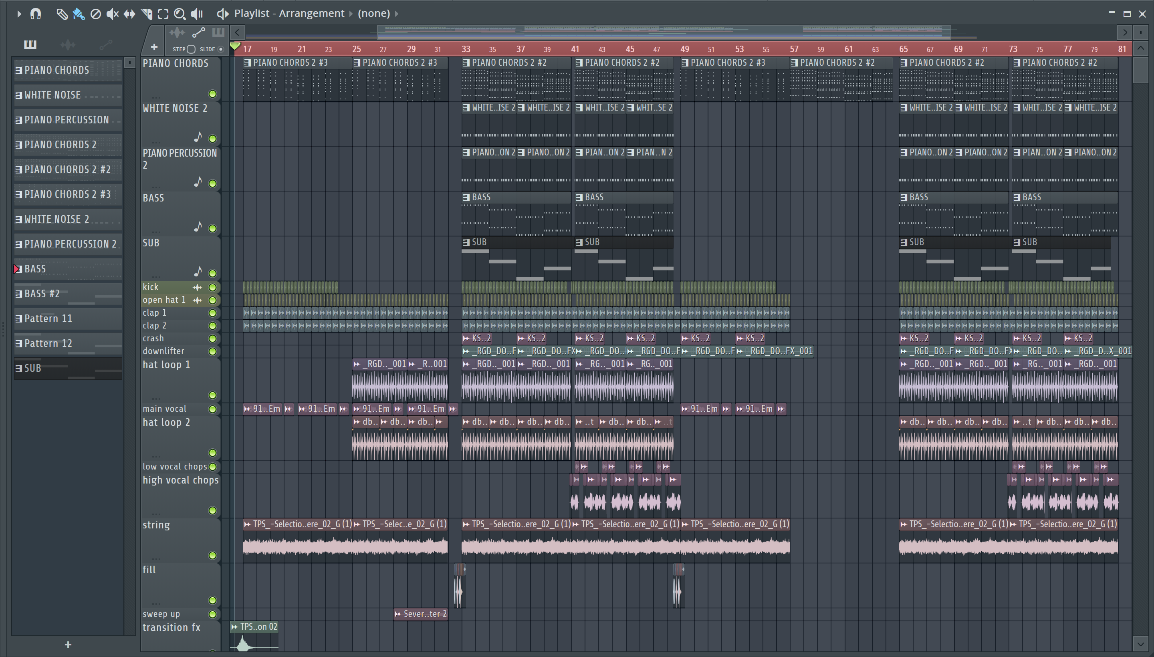Enable the SLIDE radio option
1154x657 pixels.
221,49
